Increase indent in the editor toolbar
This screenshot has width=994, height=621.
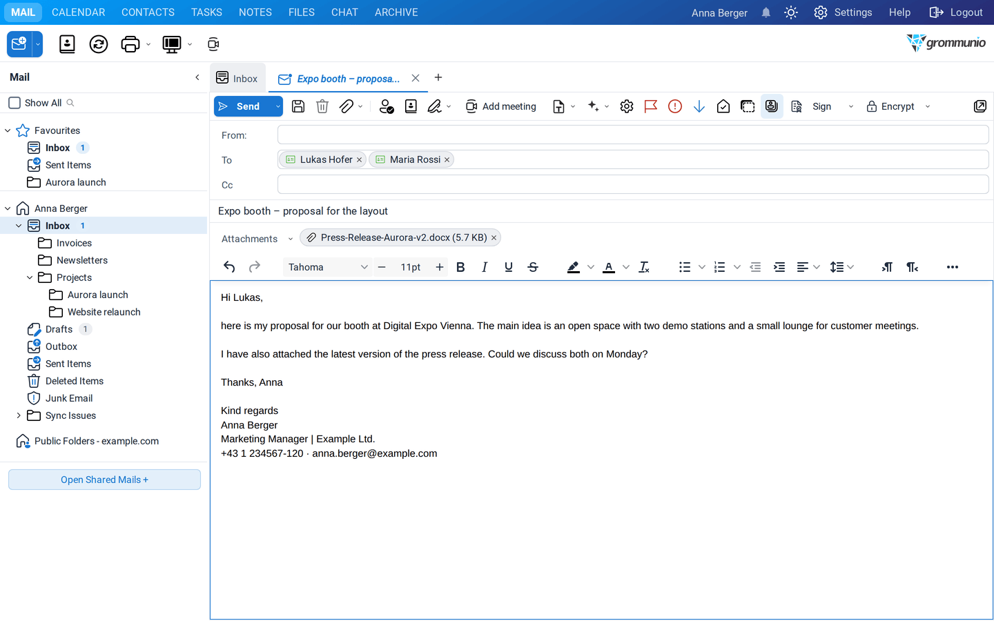point(779,267)
